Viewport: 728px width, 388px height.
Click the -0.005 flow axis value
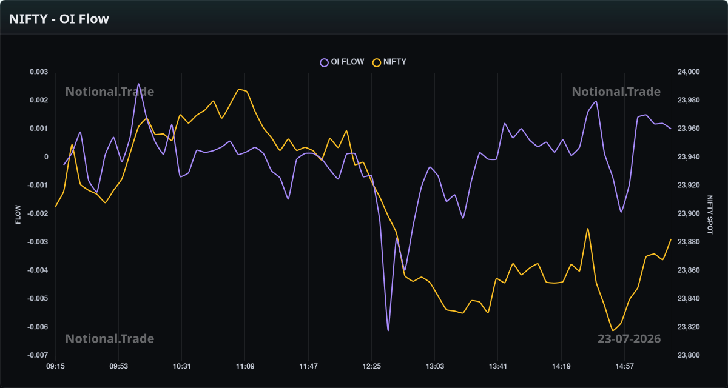coord(38,299)
